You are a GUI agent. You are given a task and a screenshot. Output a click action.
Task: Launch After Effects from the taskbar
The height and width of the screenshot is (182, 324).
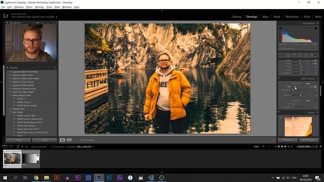point(119,177)
